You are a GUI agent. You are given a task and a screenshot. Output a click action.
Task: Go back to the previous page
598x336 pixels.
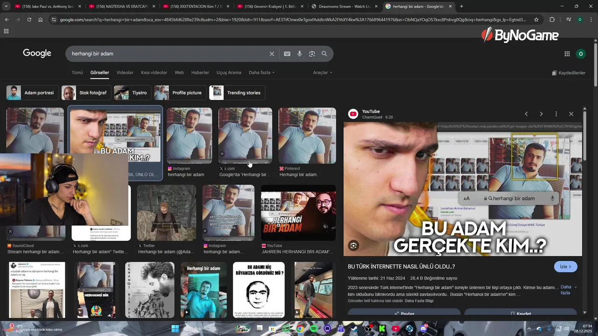tap(7, 20)
